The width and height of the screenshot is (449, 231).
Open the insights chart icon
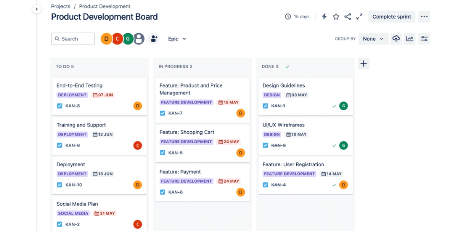pos(410,39)
